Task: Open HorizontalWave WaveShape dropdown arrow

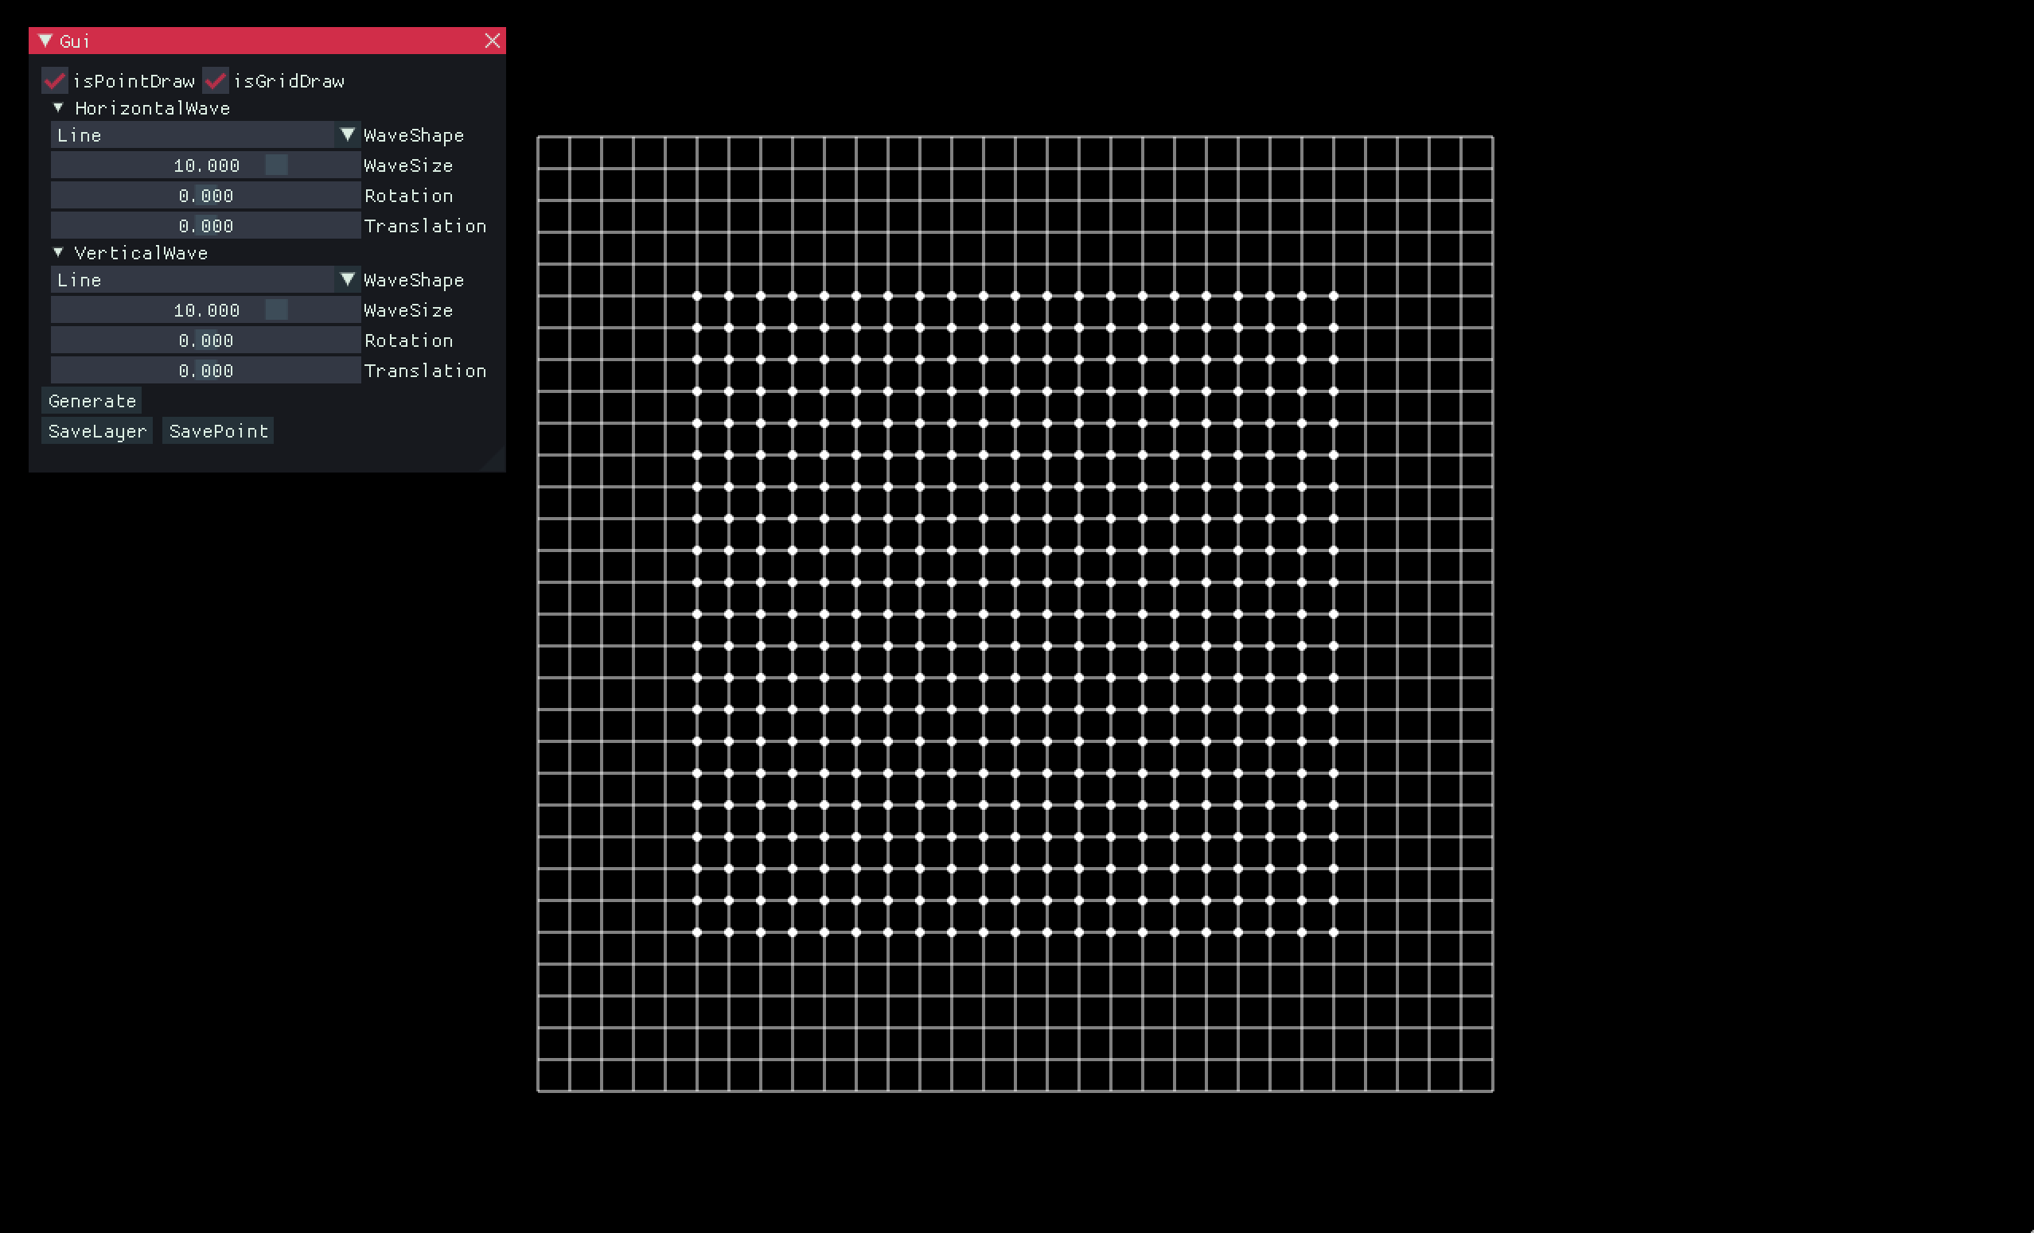Action: pyautogui.click(x=348, y=134)
